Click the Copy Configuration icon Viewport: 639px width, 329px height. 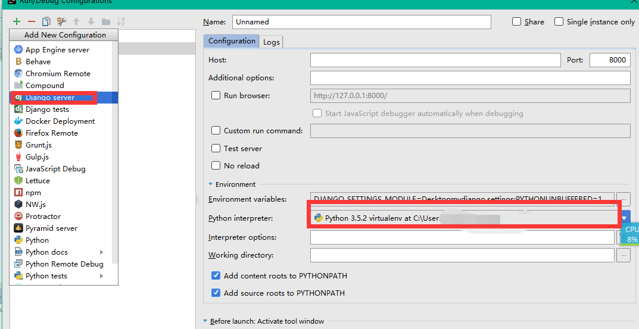(x=46, y=21)
